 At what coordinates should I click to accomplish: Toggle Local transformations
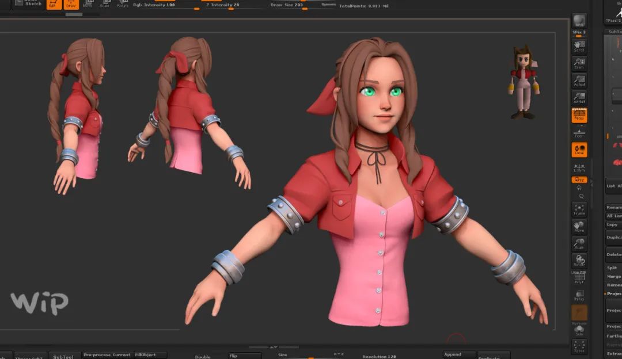pyautogui.click(x=579, y=150)
